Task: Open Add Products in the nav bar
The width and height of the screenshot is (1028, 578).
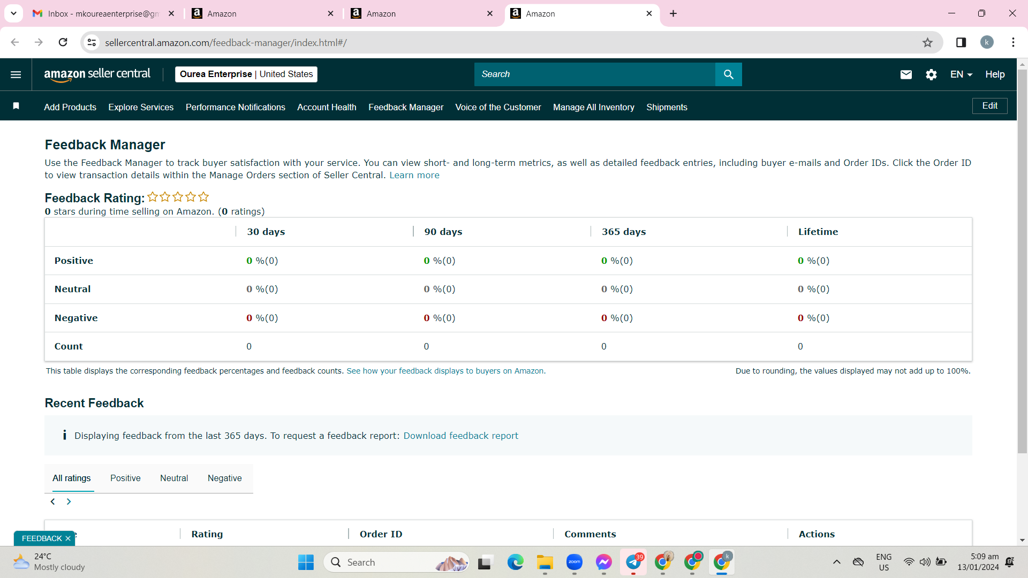Action: coord(70,107)
